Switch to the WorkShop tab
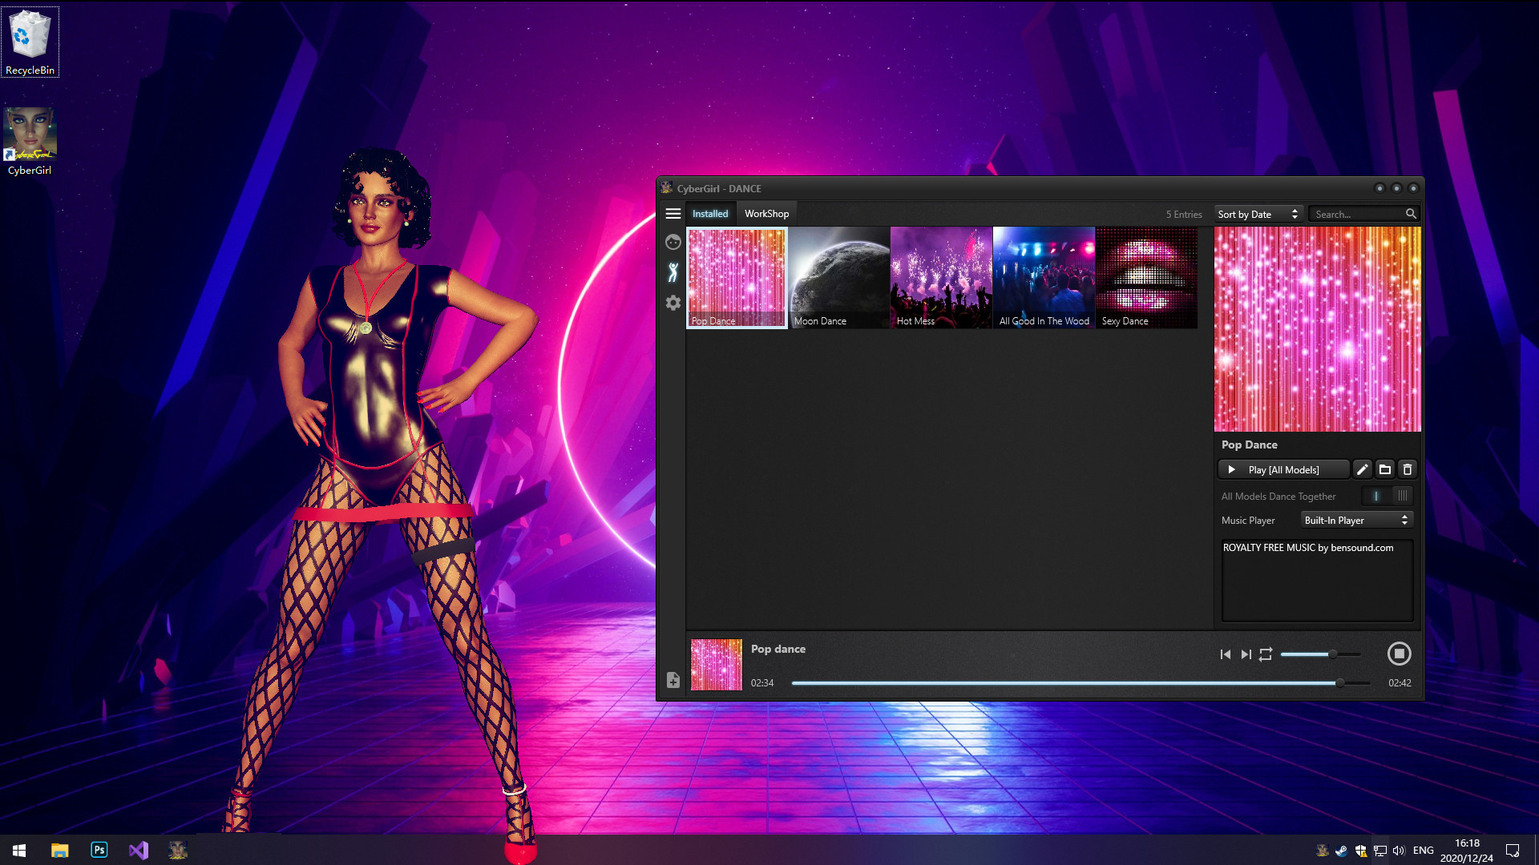Image resolution: width=1539 pixels, height=865 pixels. tap(765, 213)
